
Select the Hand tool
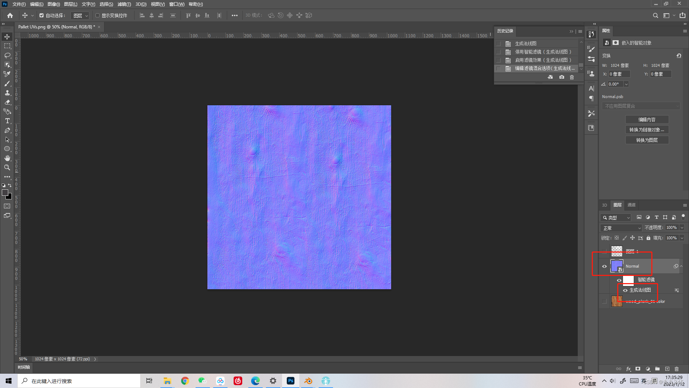click(x=7, y=158)
